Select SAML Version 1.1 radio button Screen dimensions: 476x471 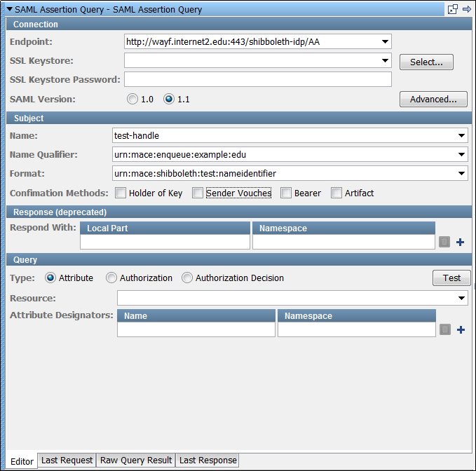click(x=169, y=99)
